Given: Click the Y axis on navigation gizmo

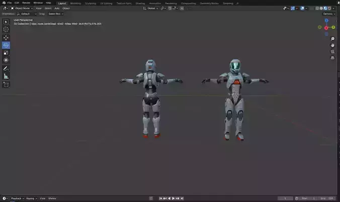Looking at the screenshot, I should coord(333,27).
